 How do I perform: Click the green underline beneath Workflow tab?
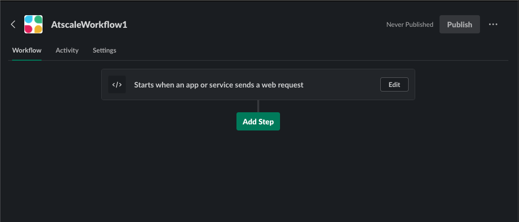tap(27, 60)
